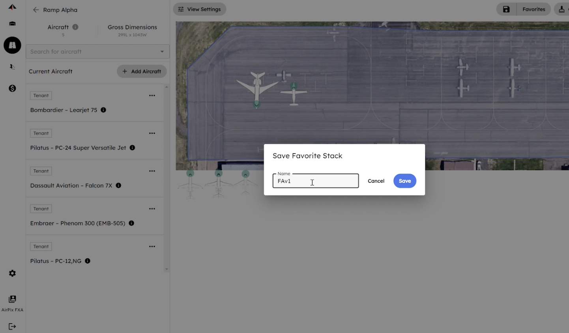Image resolution: width=569 pixels, height=333 pixels.
Task: Open options menu for Bombardier Learjet 75
Action: coord(152,95)
